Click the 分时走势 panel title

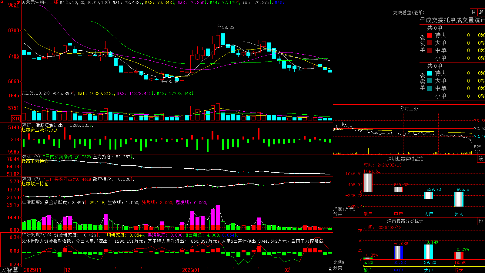pos(409,108)
